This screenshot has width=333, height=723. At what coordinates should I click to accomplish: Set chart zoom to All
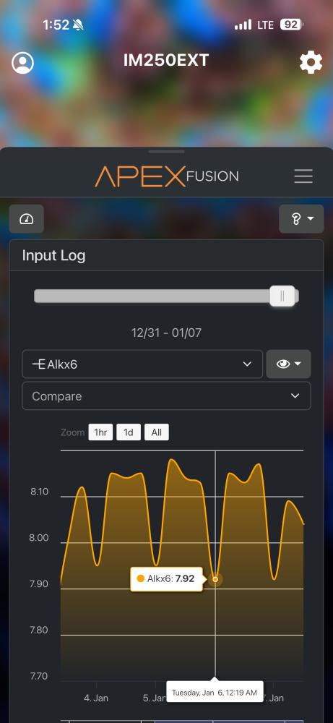(x=157, y=432)
